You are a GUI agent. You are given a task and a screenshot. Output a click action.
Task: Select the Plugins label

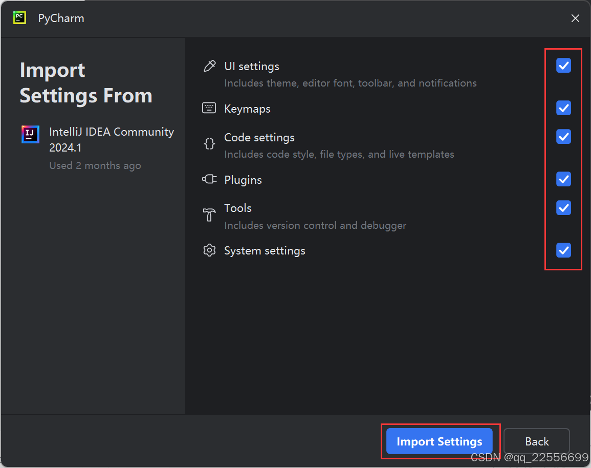click(243, 180)
